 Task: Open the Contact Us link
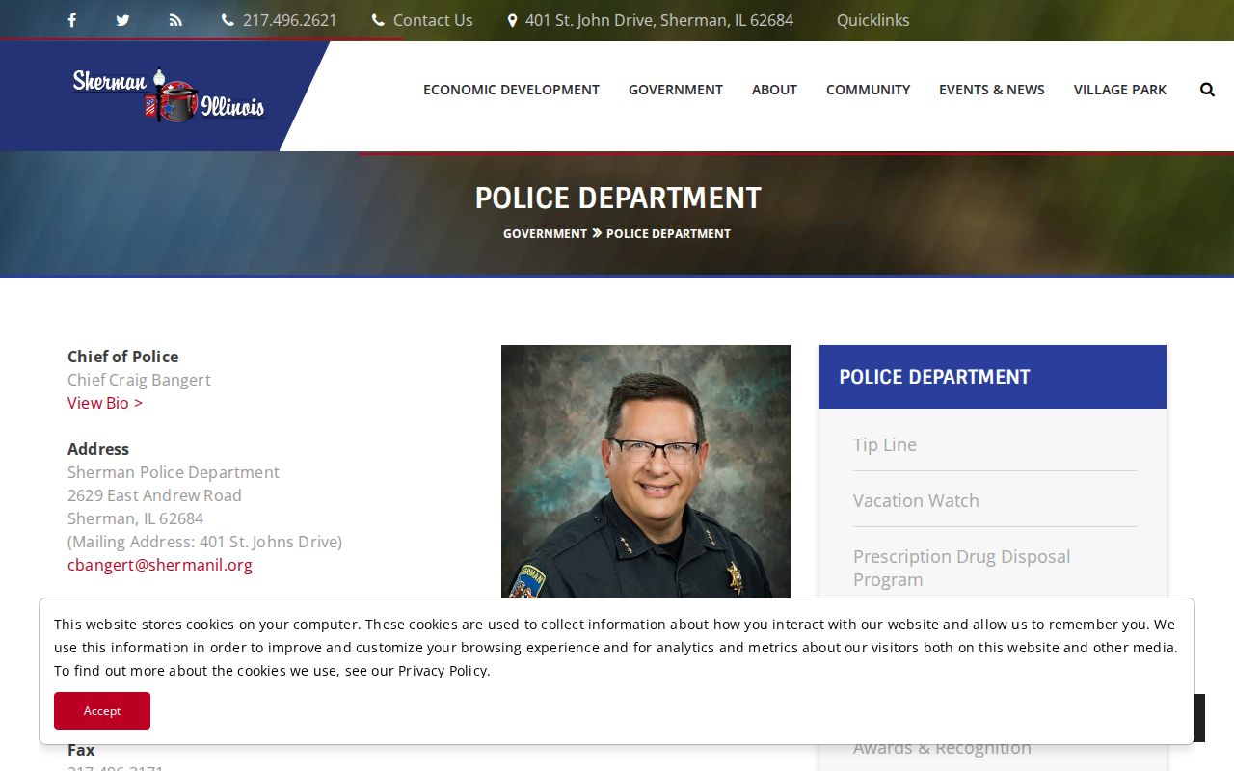tap(433, 20)
